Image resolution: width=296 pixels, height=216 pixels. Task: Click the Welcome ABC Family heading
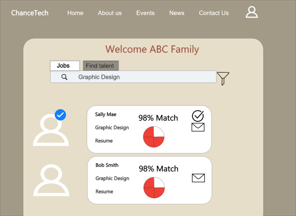point(152,49)
